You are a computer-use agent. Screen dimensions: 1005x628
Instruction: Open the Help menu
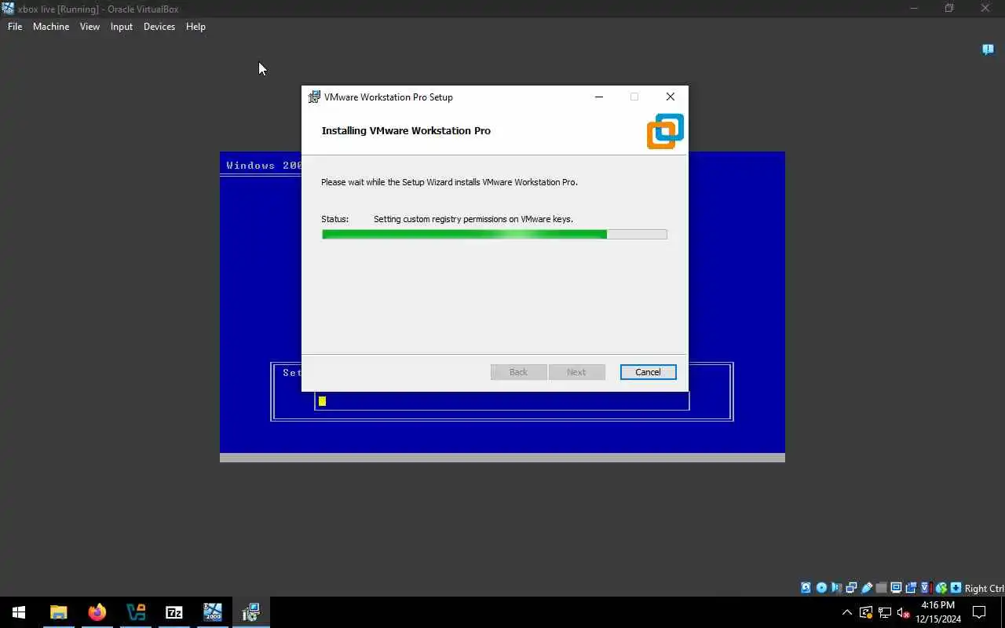[196, 26]
